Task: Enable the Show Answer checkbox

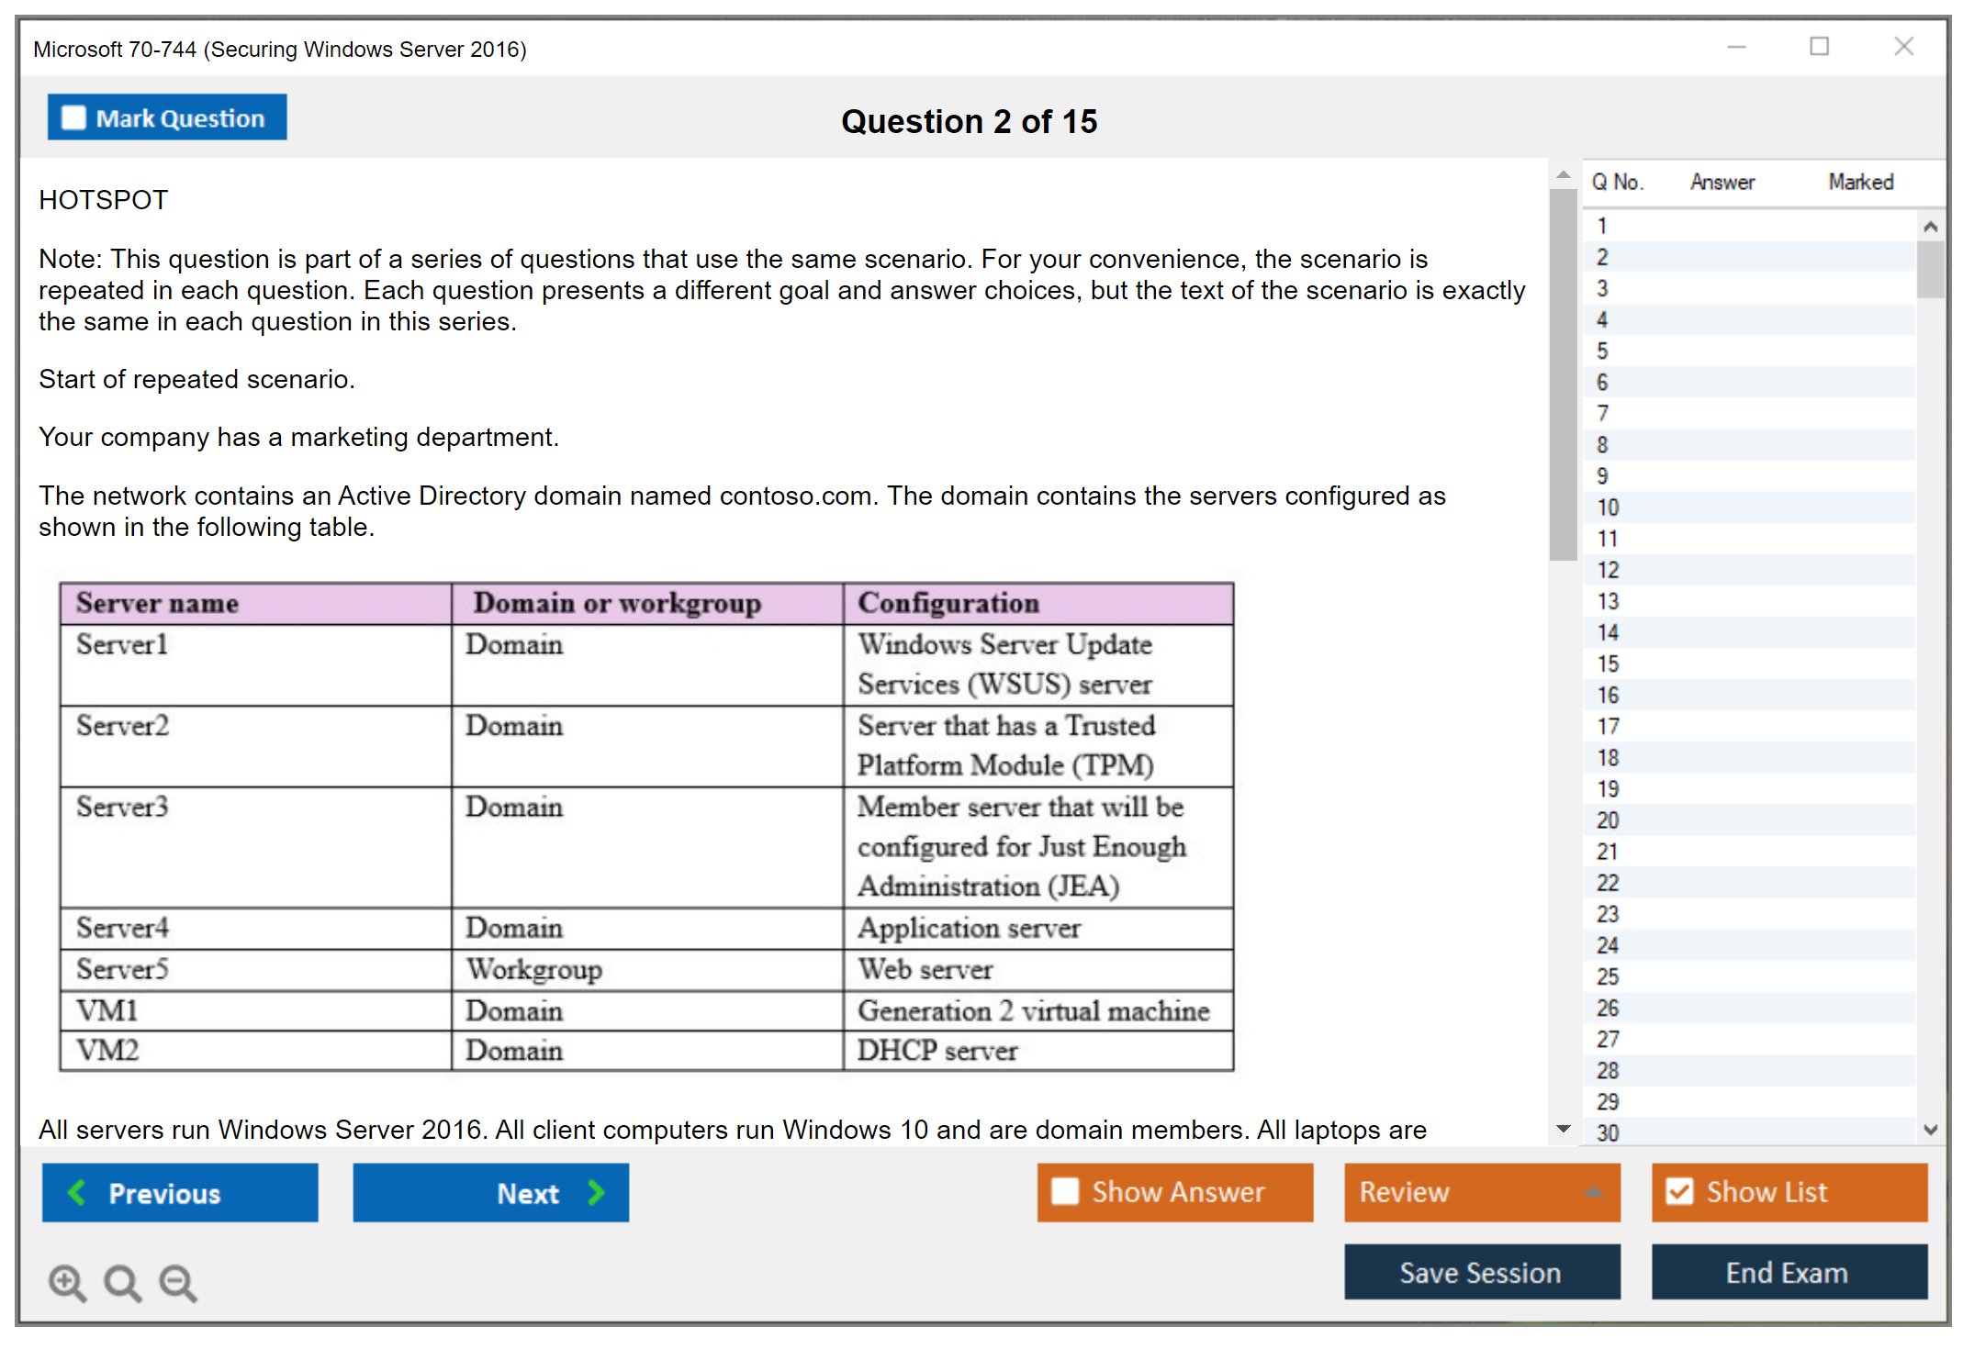Action: pyautogui.click(x=1065, y=1191)
